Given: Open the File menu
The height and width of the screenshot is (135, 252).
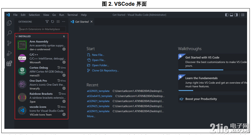Looking at the screenshot, I should pyautogui.click(x=15, y=15).
